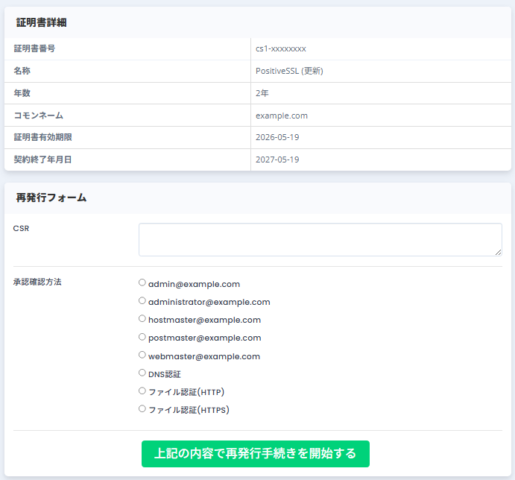
Task: Click the certificate number cs1-xxxxxxxx
Action: point(281,49)
